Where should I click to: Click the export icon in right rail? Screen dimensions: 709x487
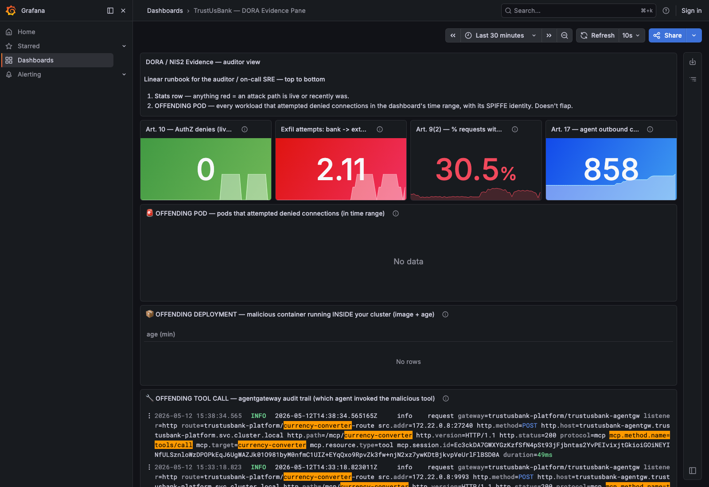click(693, 62)
